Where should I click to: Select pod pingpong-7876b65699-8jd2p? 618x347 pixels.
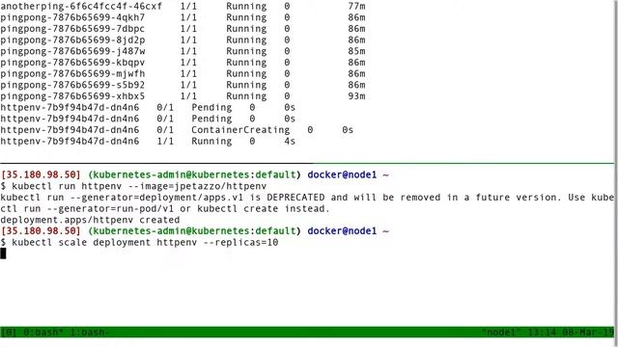[x=72, y=40]
